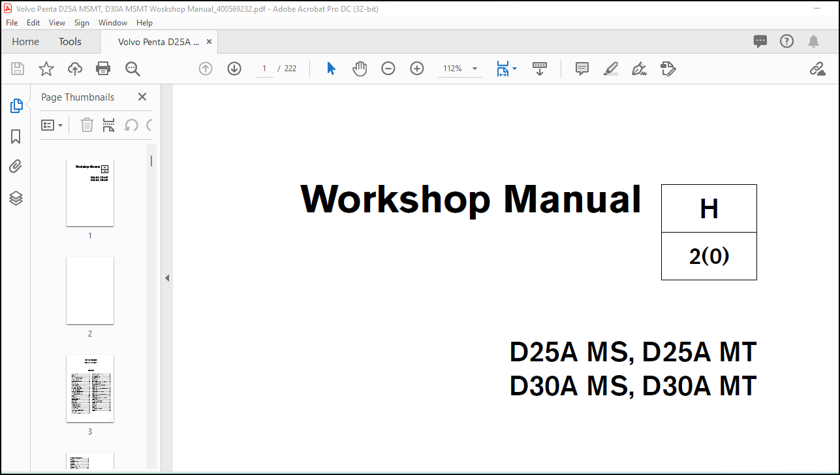Go to previous page arrow
The height and width of the screenshot is (475, 840).
(x=206, y=69)
